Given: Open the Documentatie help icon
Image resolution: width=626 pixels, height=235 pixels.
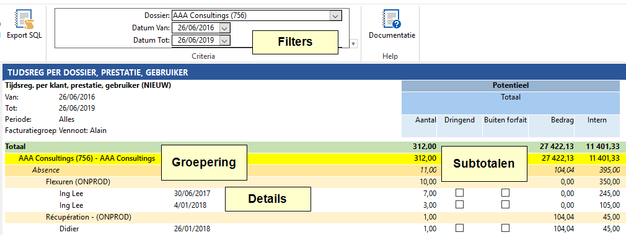Looking at the screenshot, I should tap(392, 19).
